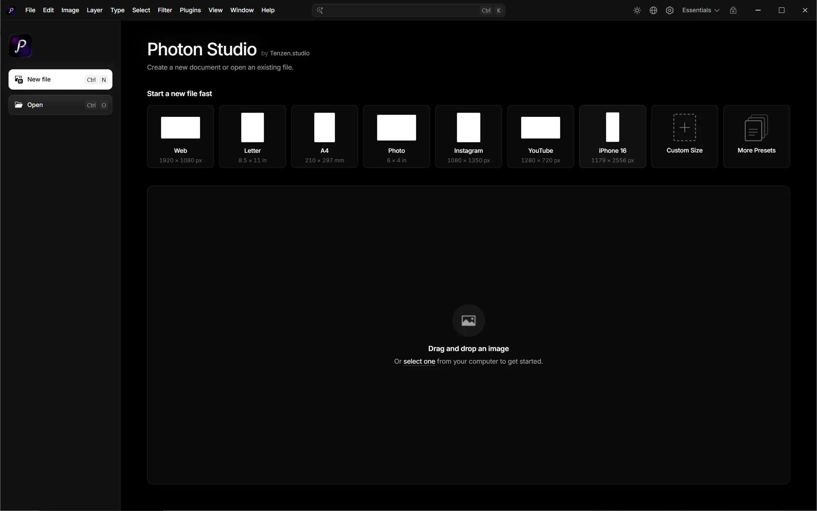Click the Open button in sidebar
Image resolution: width=817 pixels, height=511 pixels.
click(60, 105)
